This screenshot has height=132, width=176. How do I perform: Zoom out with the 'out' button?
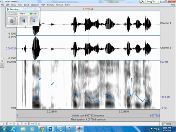18,124
